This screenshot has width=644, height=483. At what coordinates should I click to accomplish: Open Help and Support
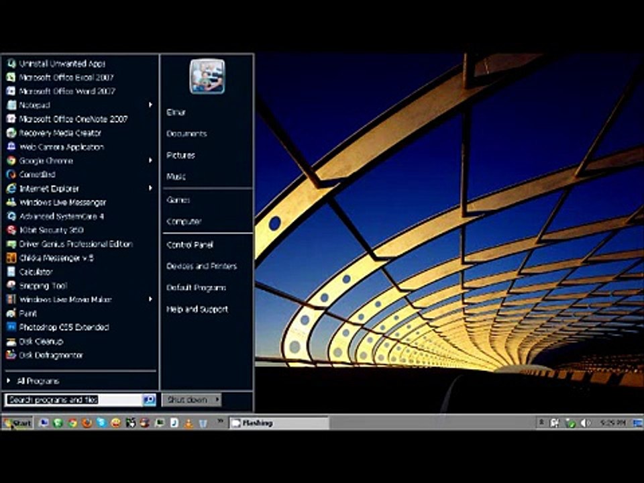pos(197,309)
